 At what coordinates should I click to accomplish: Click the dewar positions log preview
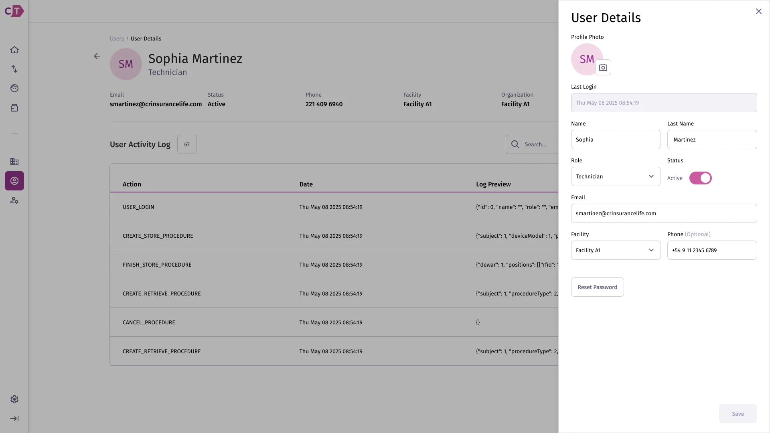517,265
